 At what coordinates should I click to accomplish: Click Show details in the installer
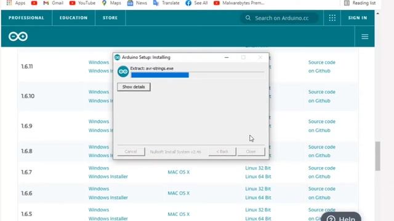pyautogui.click(x=134, y=87)
